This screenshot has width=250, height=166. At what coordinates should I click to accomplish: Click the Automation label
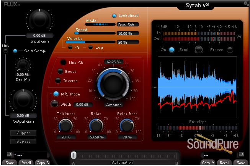point(122,162)
